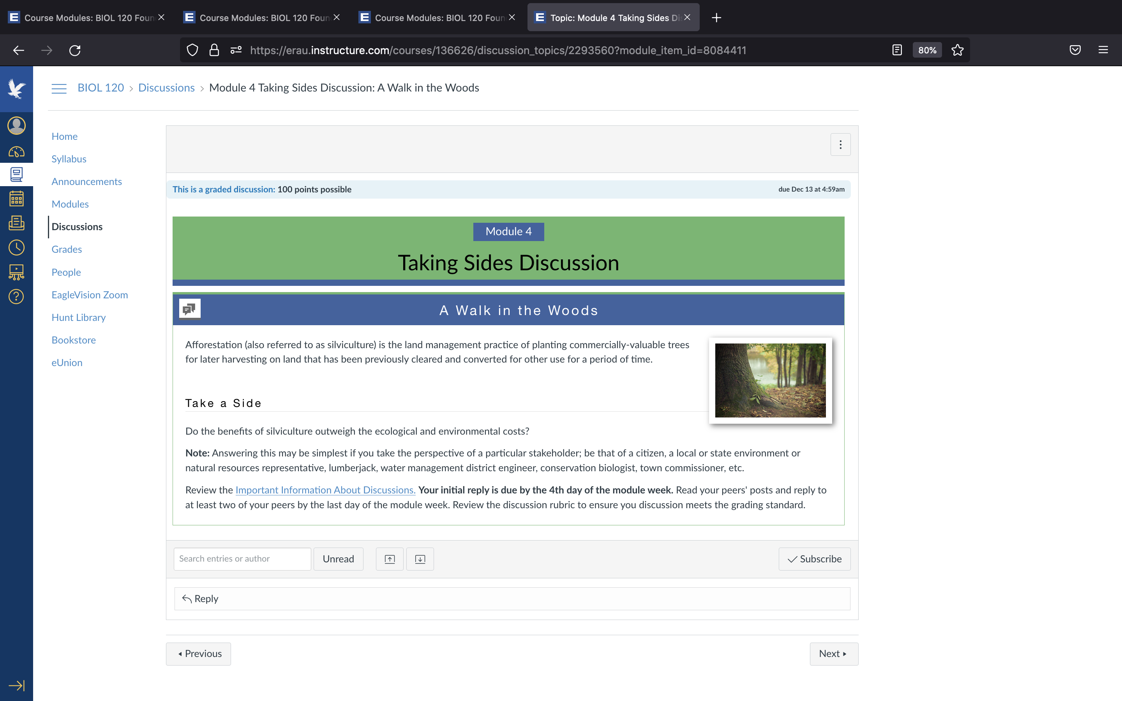Collapse course navigation with hamburger icon

[59, 88]
